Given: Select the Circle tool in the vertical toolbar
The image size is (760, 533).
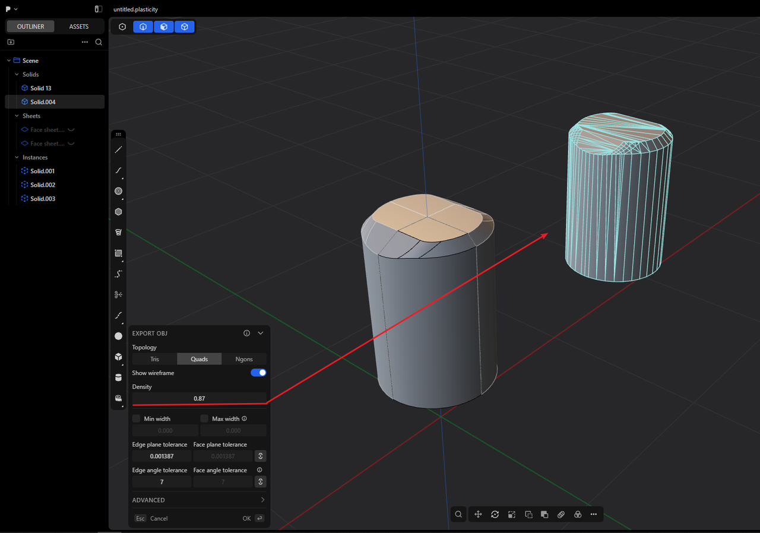Looking at the screenshot, I should 118,191.
